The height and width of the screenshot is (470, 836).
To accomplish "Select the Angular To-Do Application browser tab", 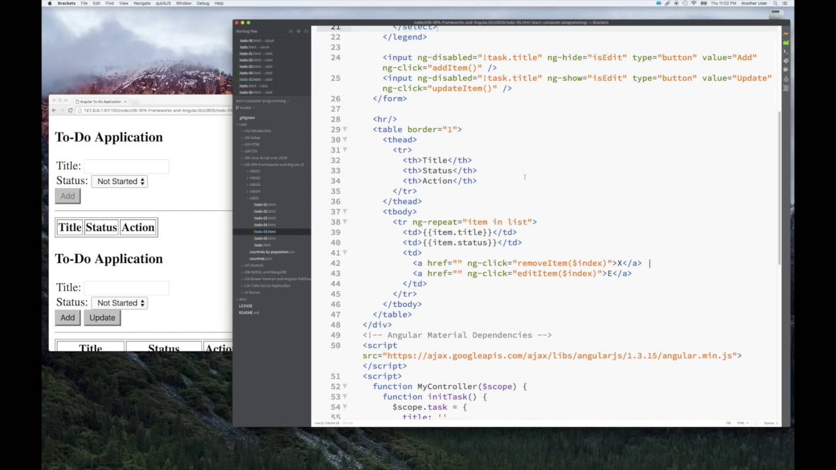I will 100,102.
